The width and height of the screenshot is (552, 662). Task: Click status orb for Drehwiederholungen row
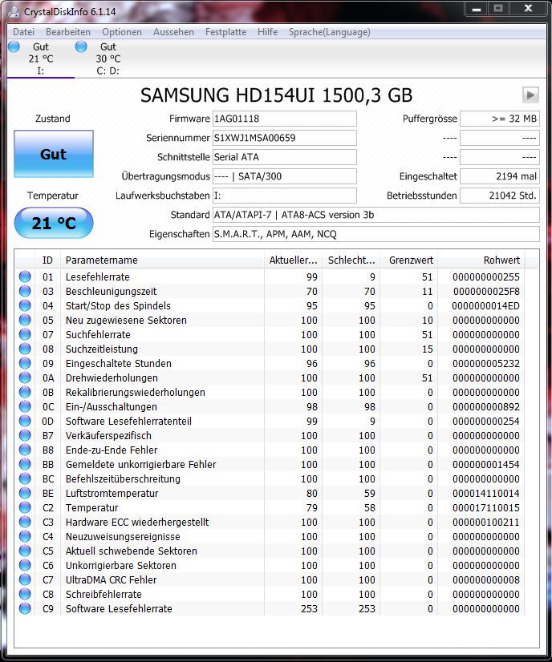25,377
